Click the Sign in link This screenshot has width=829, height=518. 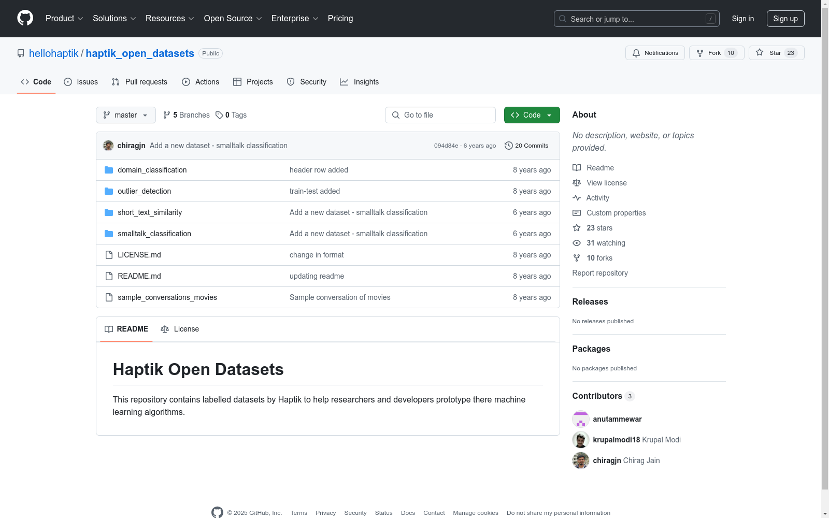click(743, 19)
